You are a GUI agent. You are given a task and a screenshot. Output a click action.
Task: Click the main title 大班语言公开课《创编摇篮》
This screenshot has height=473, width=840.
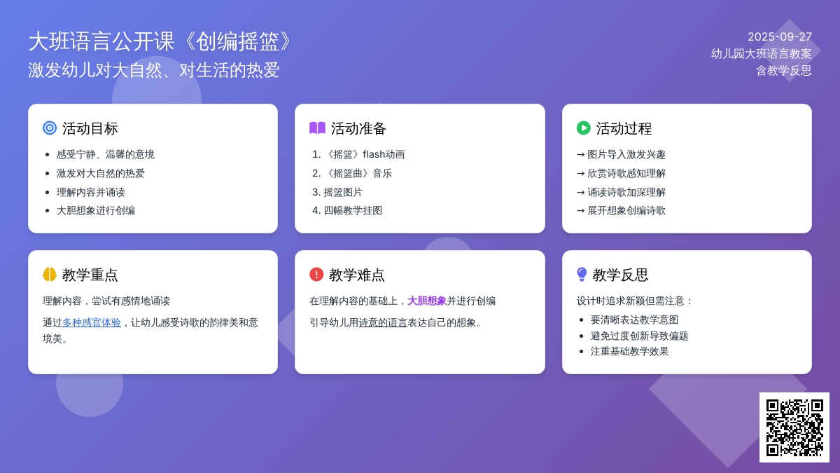click(x=160, y=41)
